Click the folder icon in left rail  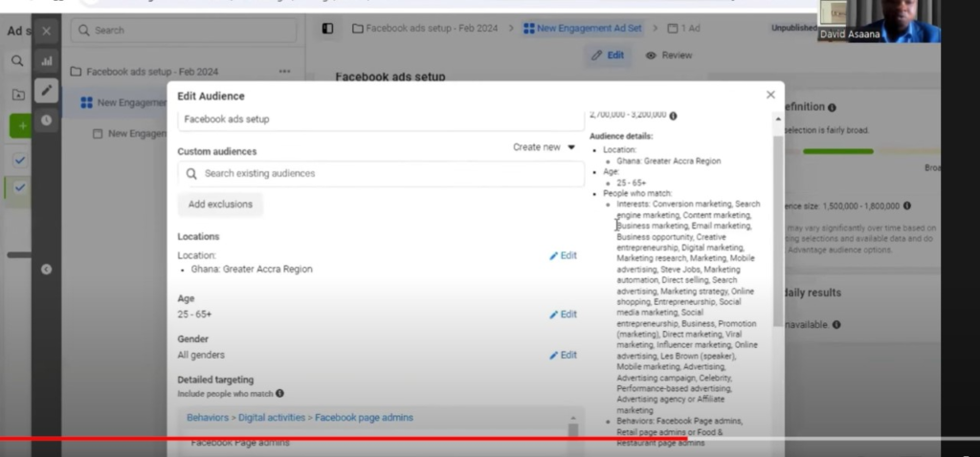pyautogui.click(x=18, y=95)
